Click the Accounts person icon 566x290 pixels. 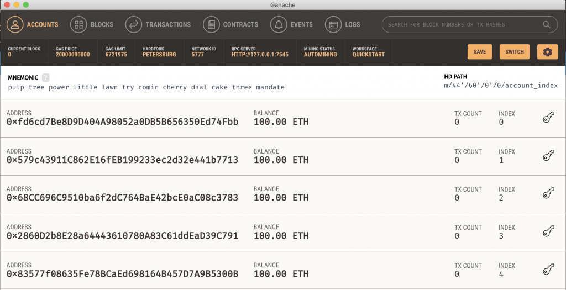click(15, 24)
